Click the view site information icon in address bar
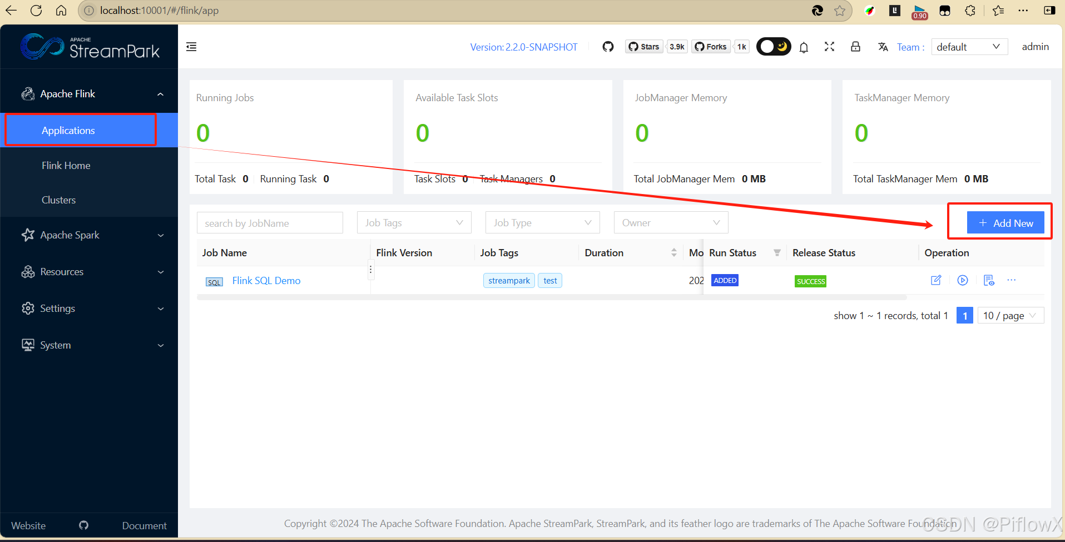The width and height of the screenshot is (1065, 542). tap(89, 11)
